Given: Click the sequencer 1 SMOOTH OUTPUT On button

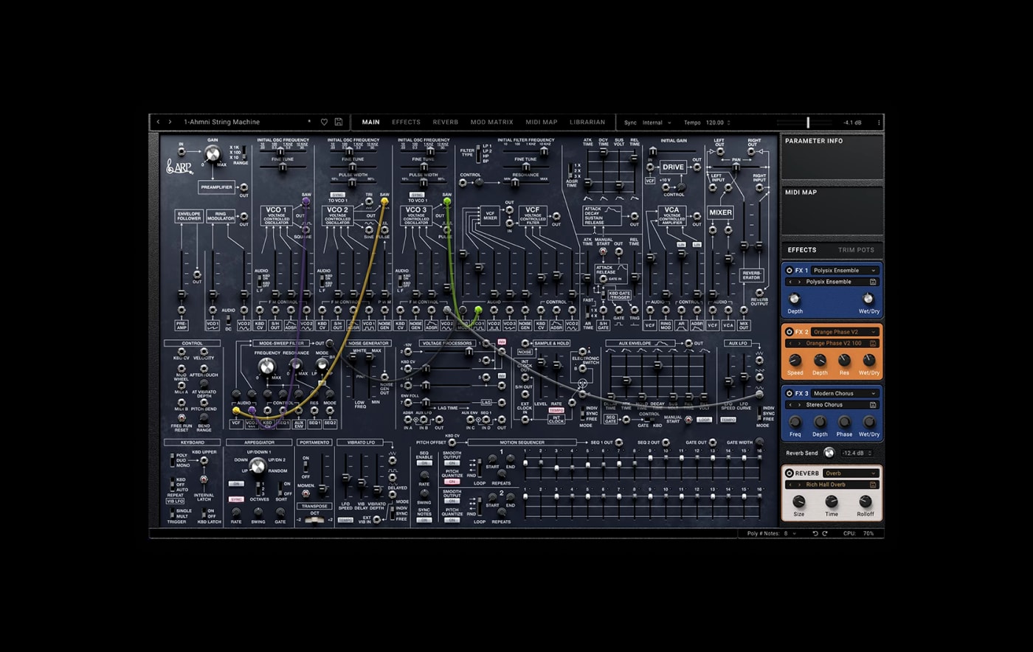Looking at the screenshot, I should pos(452,463).
